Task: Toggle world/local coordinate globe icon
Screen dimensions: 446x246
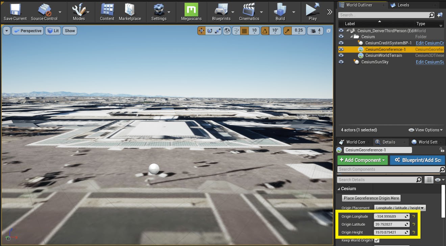Action: pyautogui.click(x=227, y=31)
